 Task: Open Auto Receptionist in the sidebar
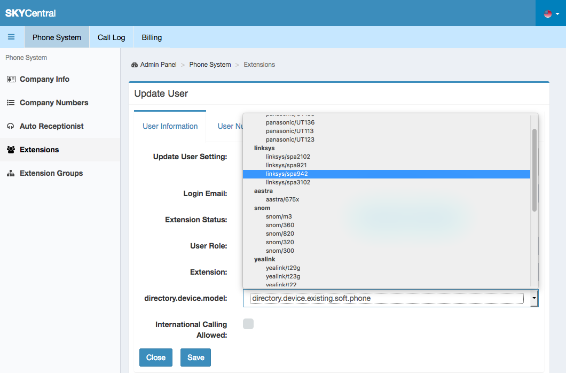pyautogui.click(x=60, y=126)
